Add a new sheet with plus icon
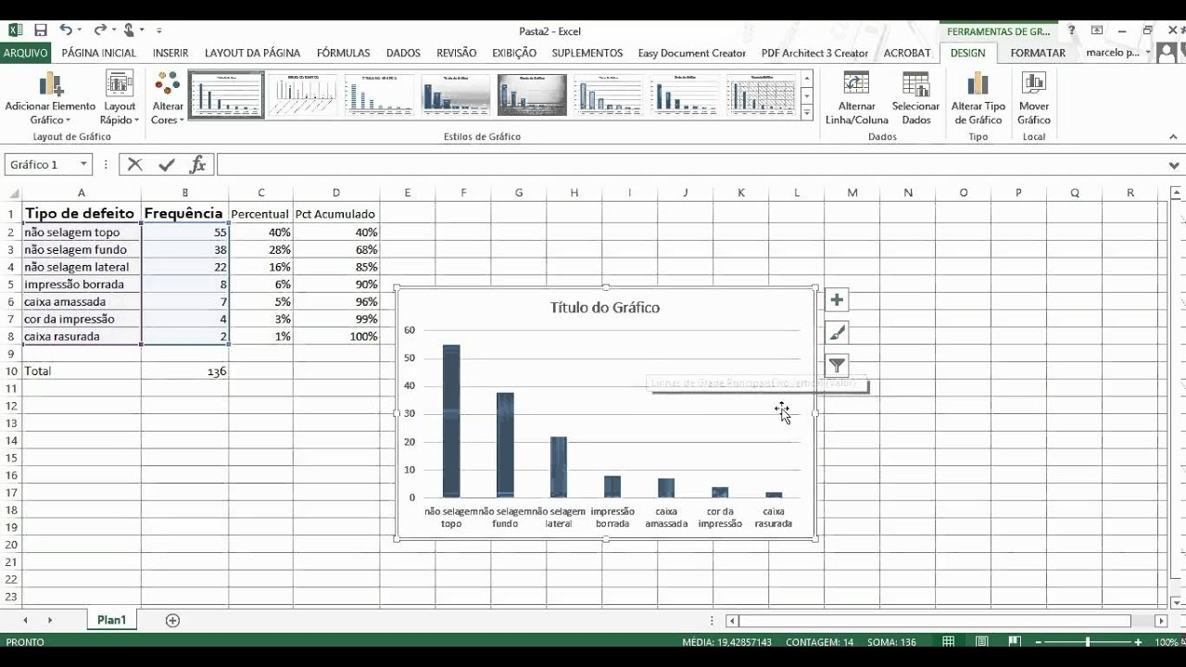This screenshot has height=667, width=1186. click(x=172, y=621)
